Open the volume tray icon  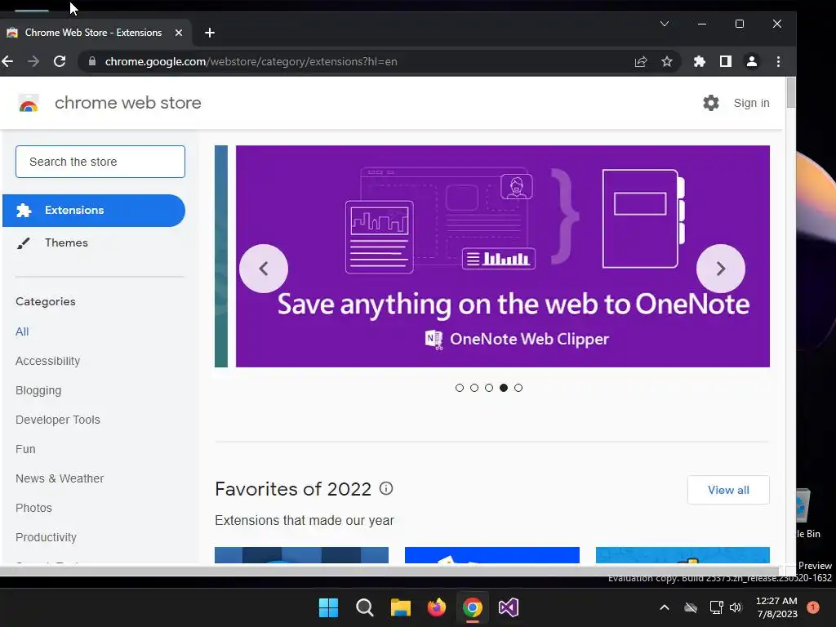pos(736,607)
